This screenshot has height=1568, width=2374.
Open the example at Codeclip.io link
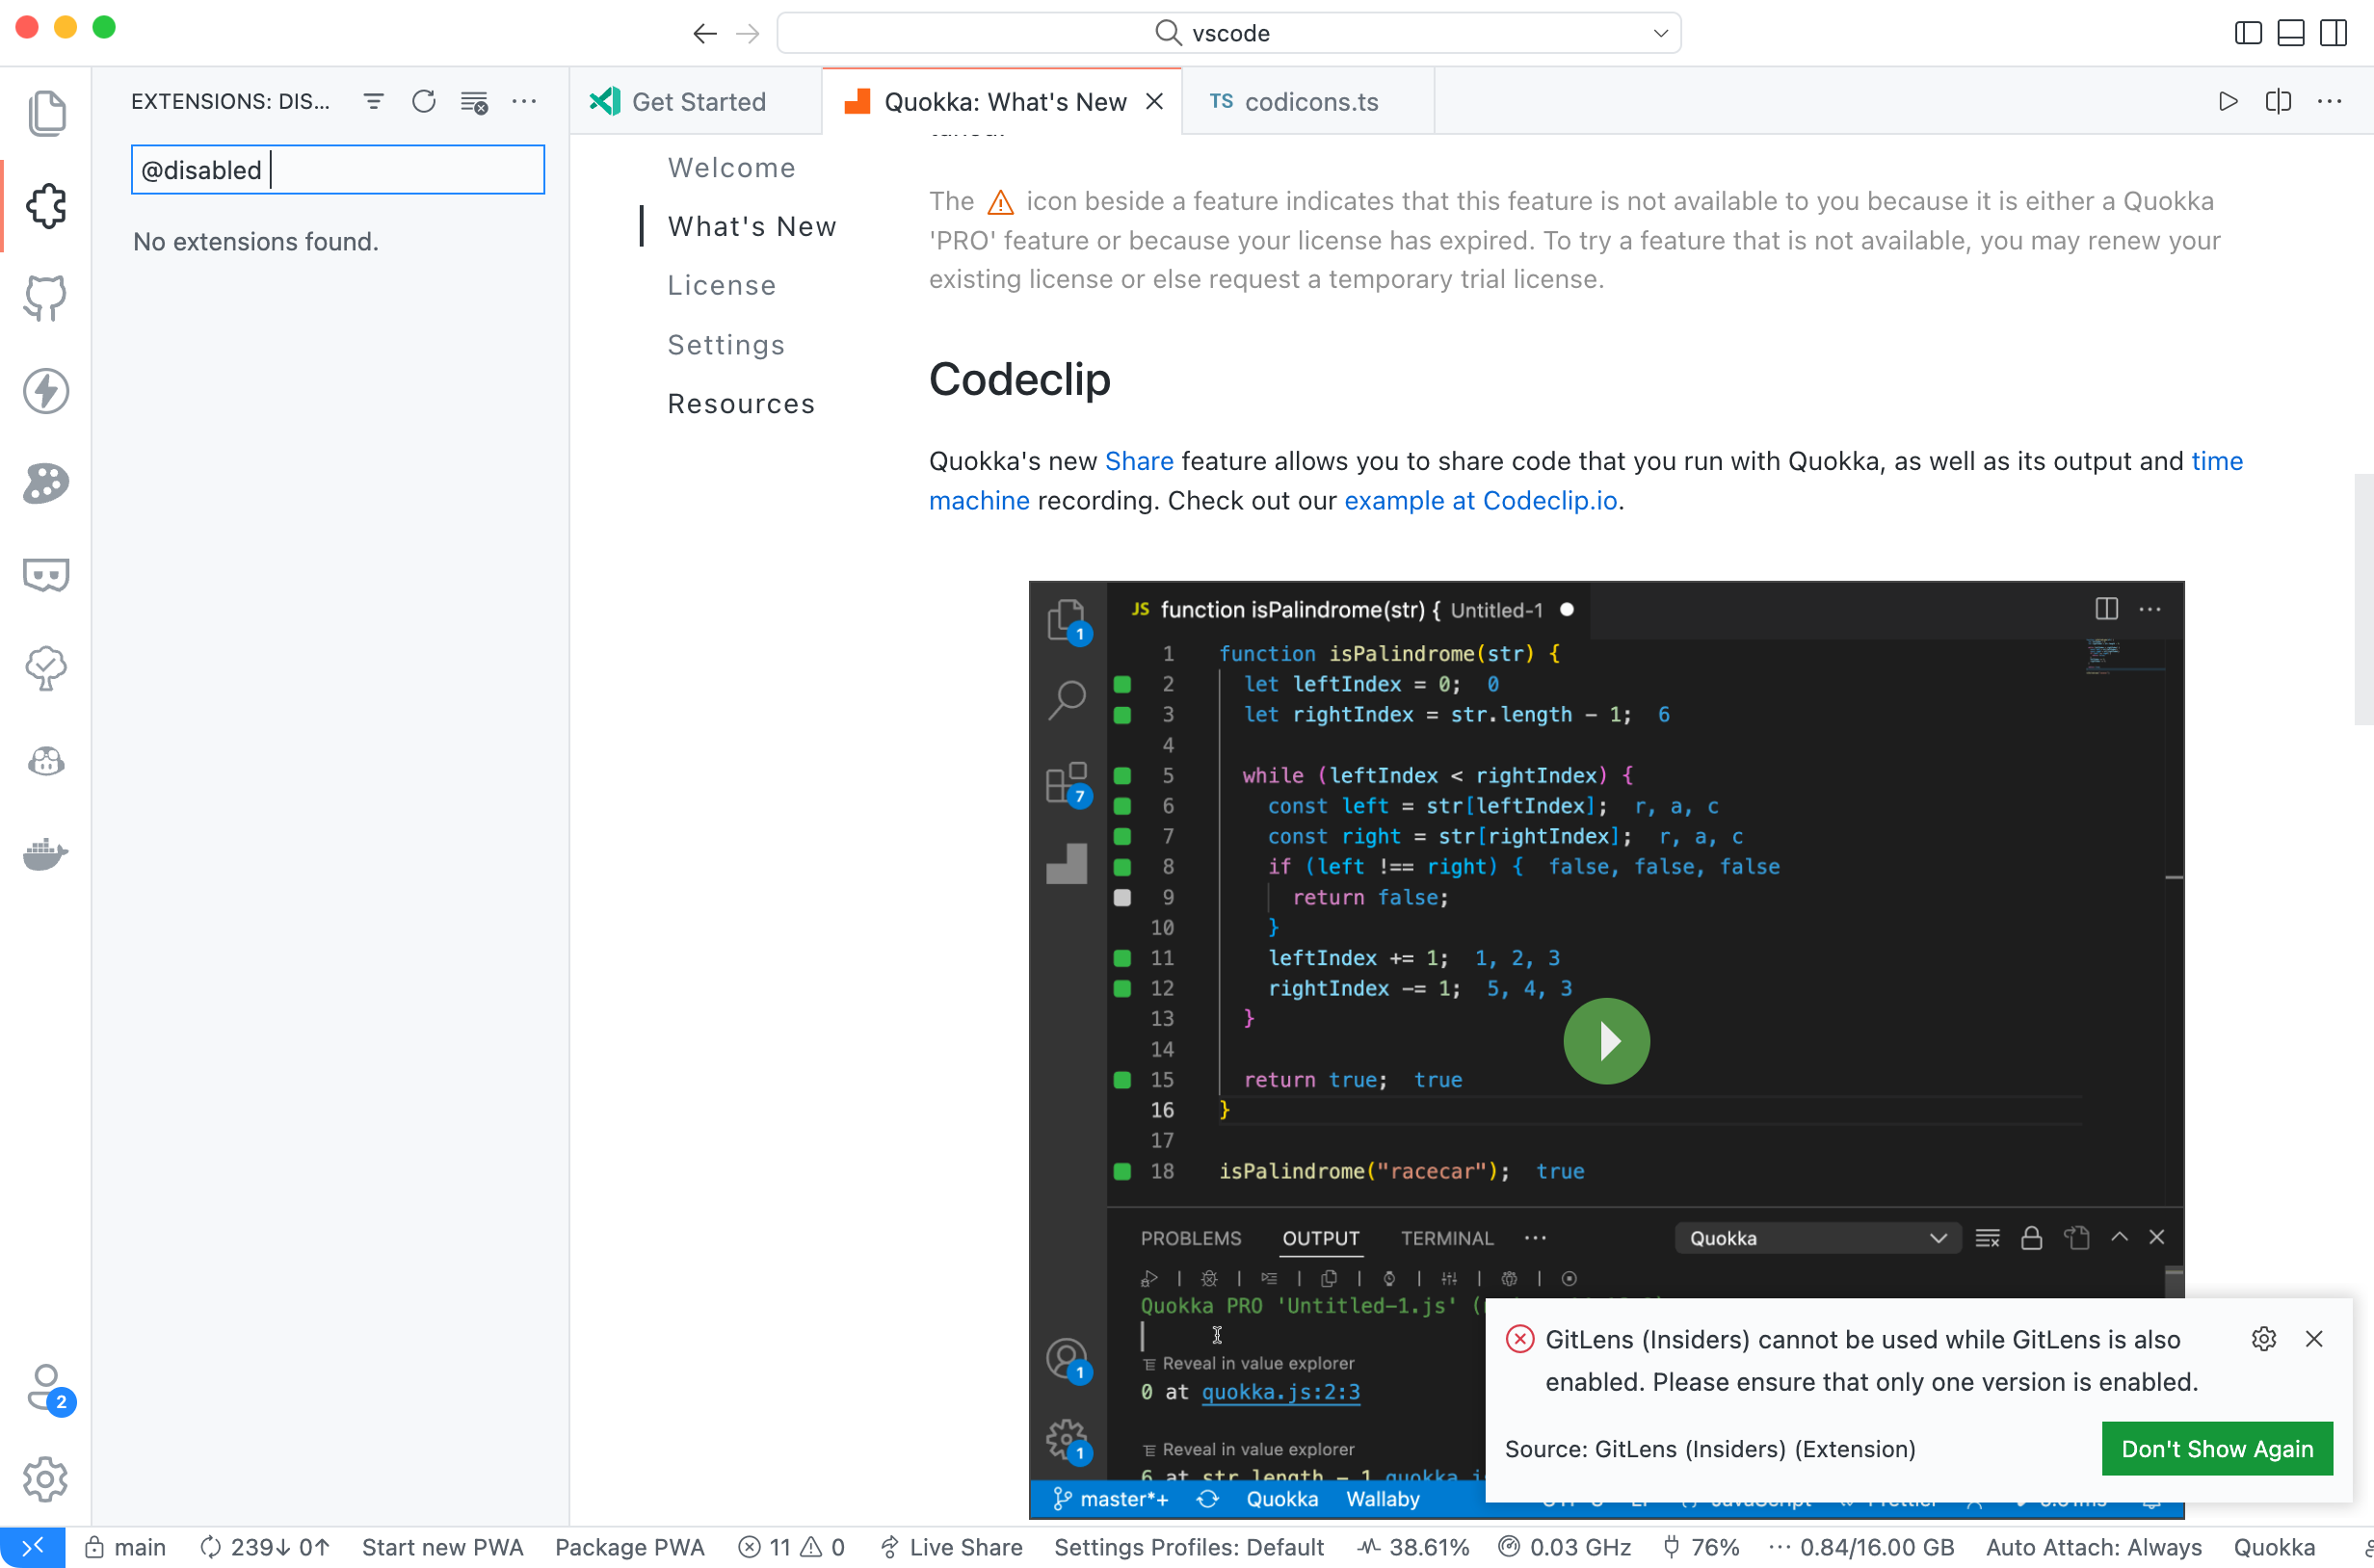[x=1481, y=501]
